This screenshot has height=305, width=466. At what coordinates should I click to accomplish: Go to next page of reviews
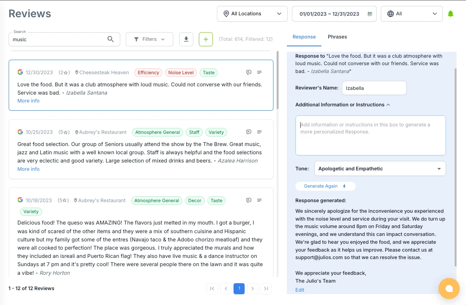(253, 288)
